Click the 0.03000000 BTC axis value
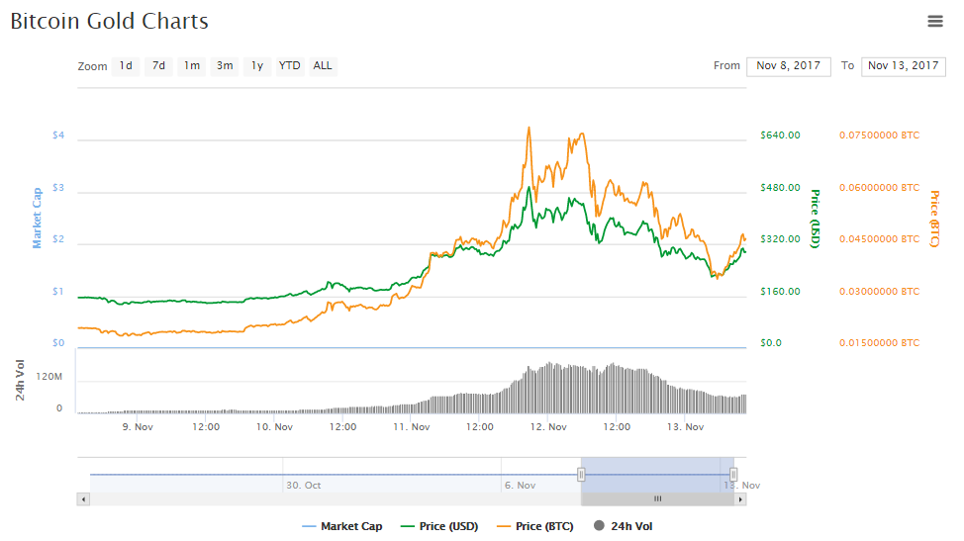This screenshot has width=964, height=541. pos(880,291)
